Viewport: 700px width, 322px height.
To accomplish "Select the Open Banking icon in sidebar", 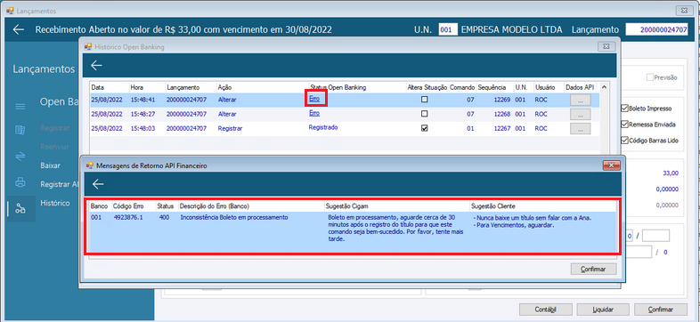I will (x=20, y=208).
